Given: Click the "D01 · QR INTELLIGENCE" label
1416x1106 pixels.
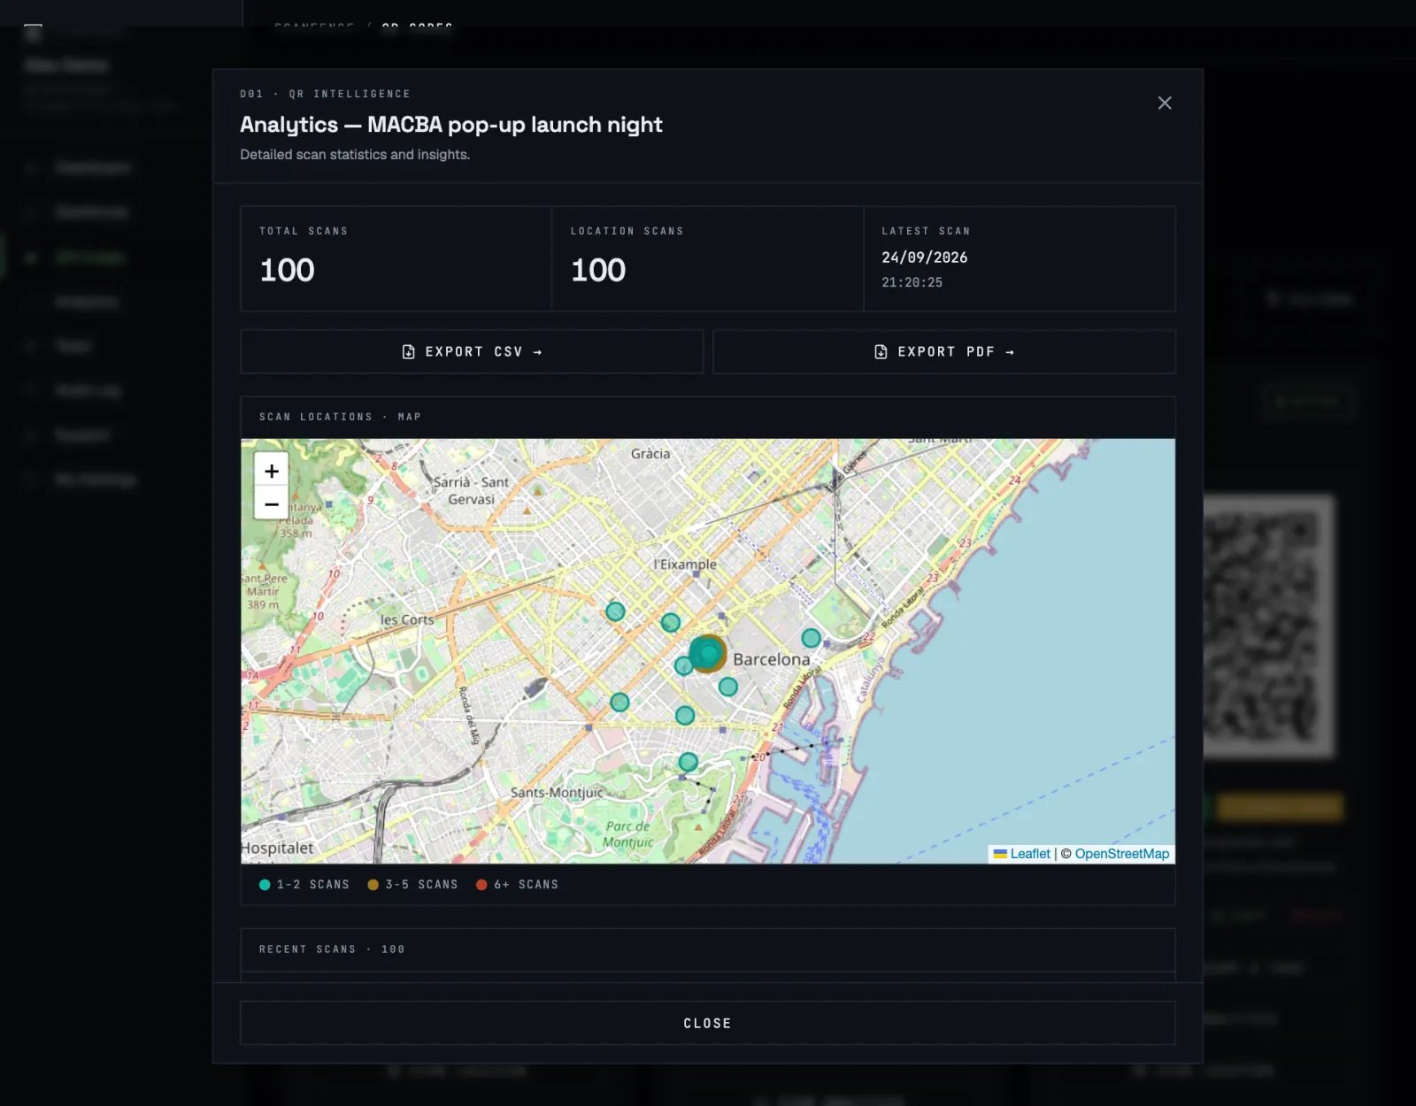Looking at the screenshot, I should tap(326, 94).
